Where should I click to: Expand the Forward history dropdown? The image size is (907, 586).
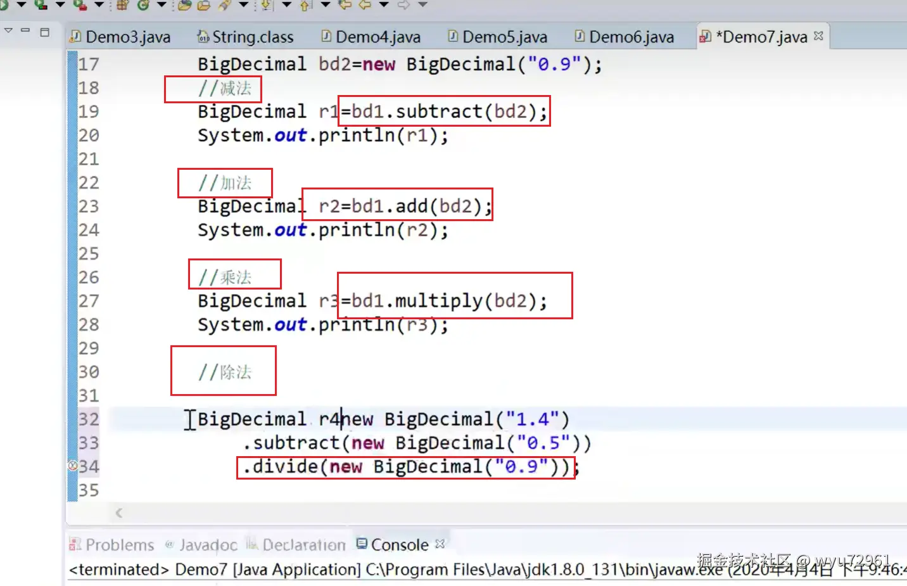click(x=423, y=4)
